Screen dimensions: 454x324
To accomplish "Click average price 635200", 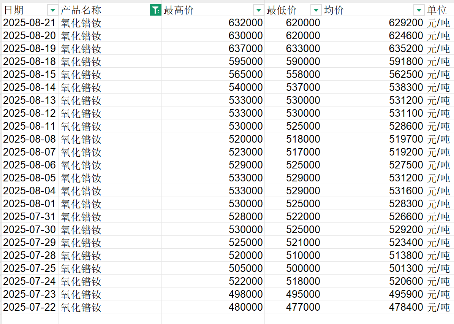I will click(373, 48).
